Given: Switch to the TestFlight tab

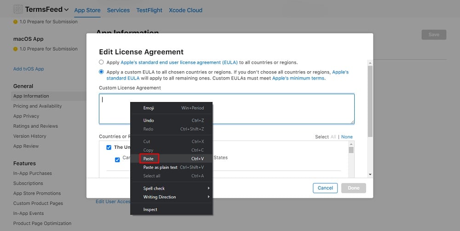Looking at the screenshot, I should coord(149,10).
